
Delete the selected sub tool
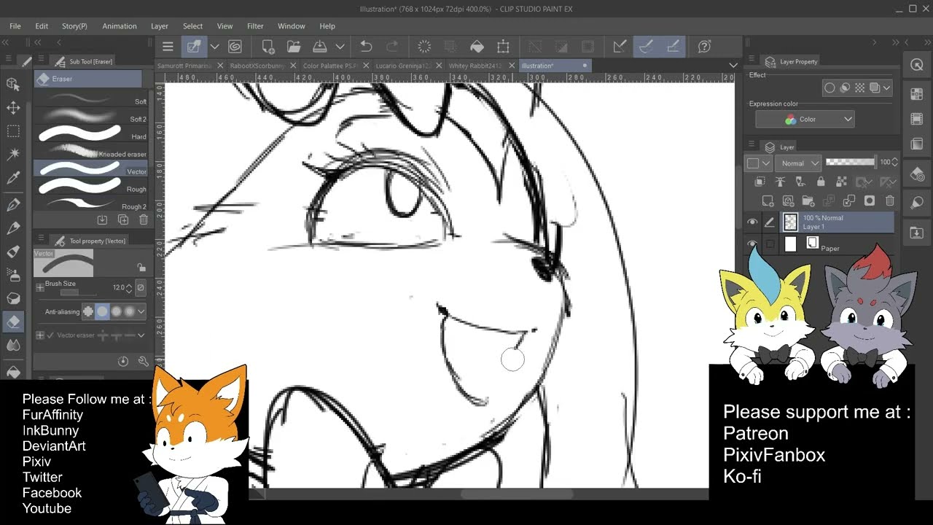pyautogui.click(x=144, y=219)
